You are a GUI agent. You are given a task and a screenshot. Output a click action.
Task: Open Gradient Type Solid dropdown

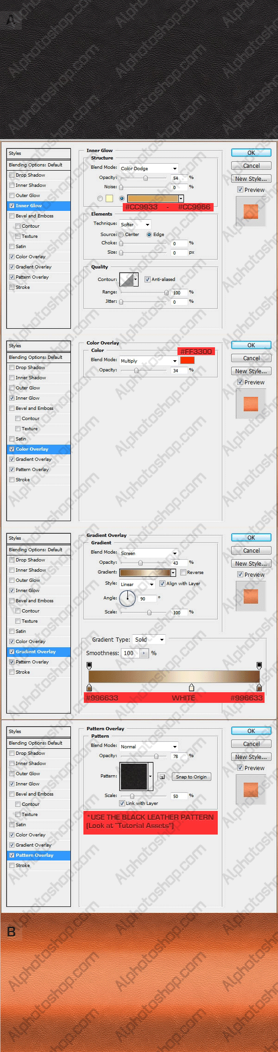coord(149,639)
